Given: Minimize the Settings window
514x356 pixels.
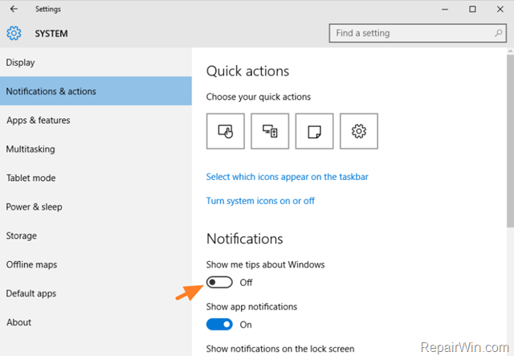Looking at the screenshot, I should (x=444, y=9).
